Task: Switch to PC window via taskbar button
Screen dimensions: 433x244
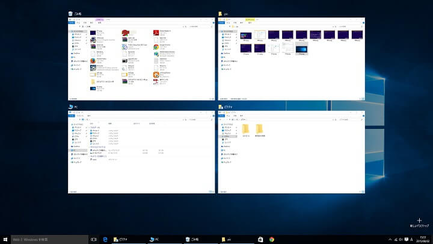Action: tap(165, 239)
